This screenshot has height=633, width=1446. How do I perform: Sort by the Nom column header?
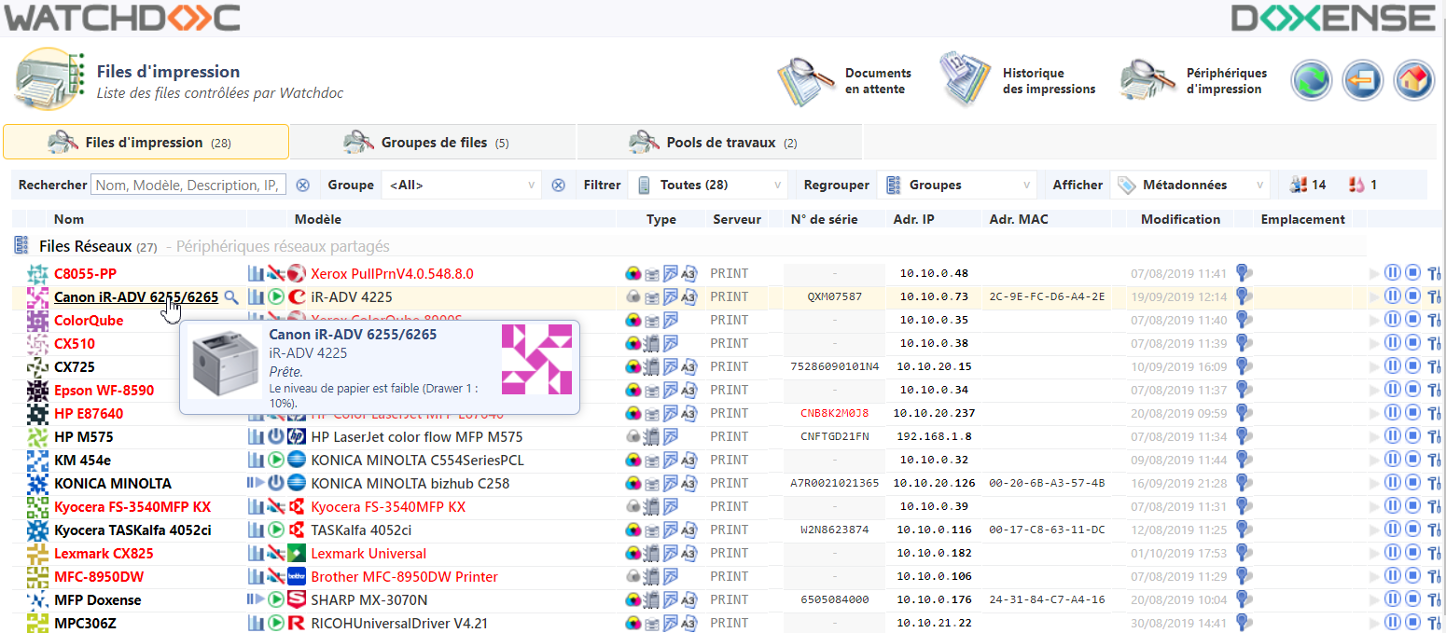69,220
